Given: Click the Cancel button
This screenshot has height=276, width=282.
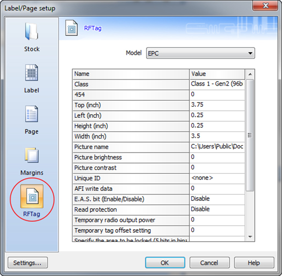Looking at the screenshot, I should point(209,263).
